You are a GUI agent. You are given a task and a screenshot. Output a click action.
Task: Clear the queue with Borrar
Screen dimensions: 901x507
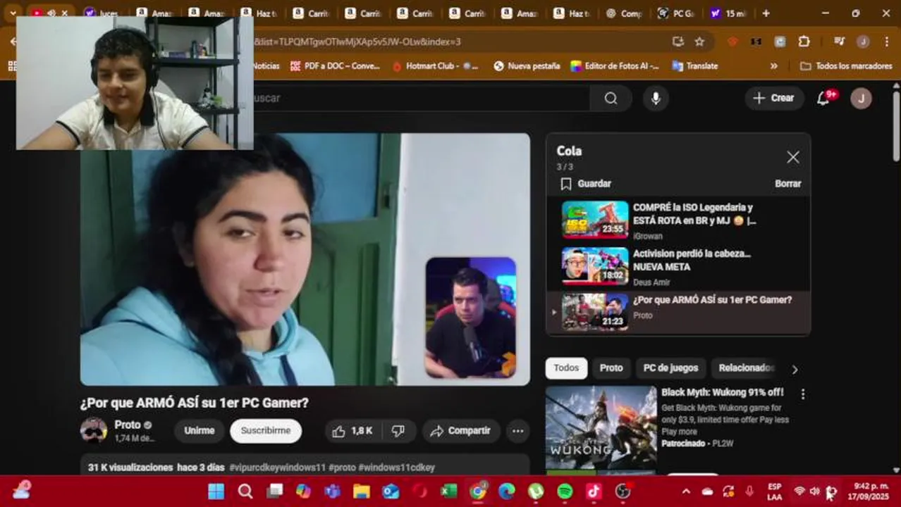click(787, 184)
